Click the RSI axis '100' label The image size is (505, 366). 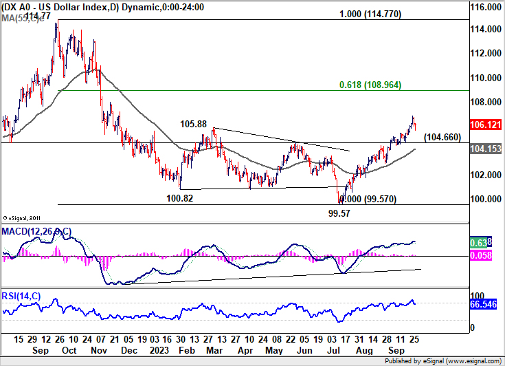[x=477, y=296]
